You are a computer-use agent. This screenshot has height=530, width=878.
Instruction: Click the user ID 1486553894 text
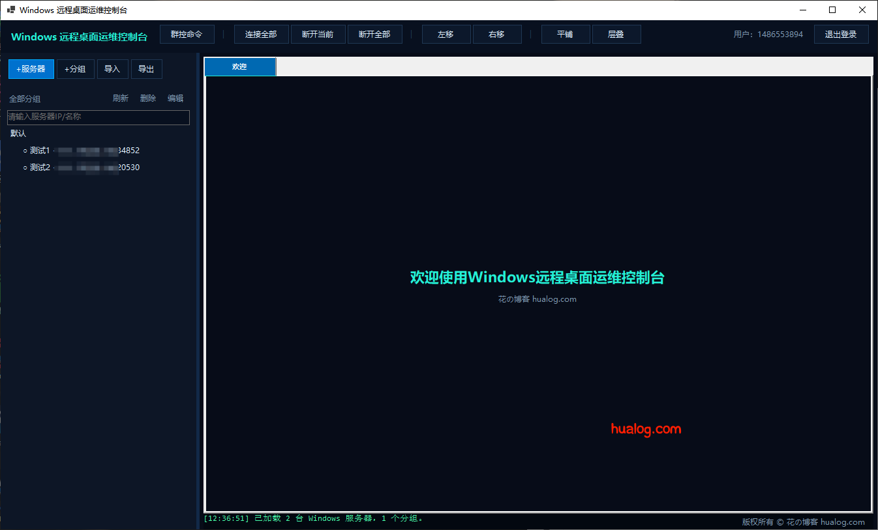pos(780,35)
